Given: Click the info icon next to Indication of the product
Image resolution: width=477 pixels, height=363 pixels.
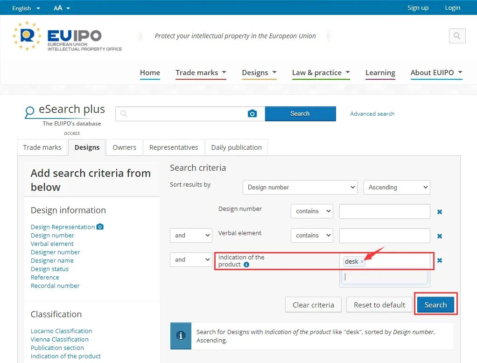Looking at the screenshot, I should coord(246,265).
